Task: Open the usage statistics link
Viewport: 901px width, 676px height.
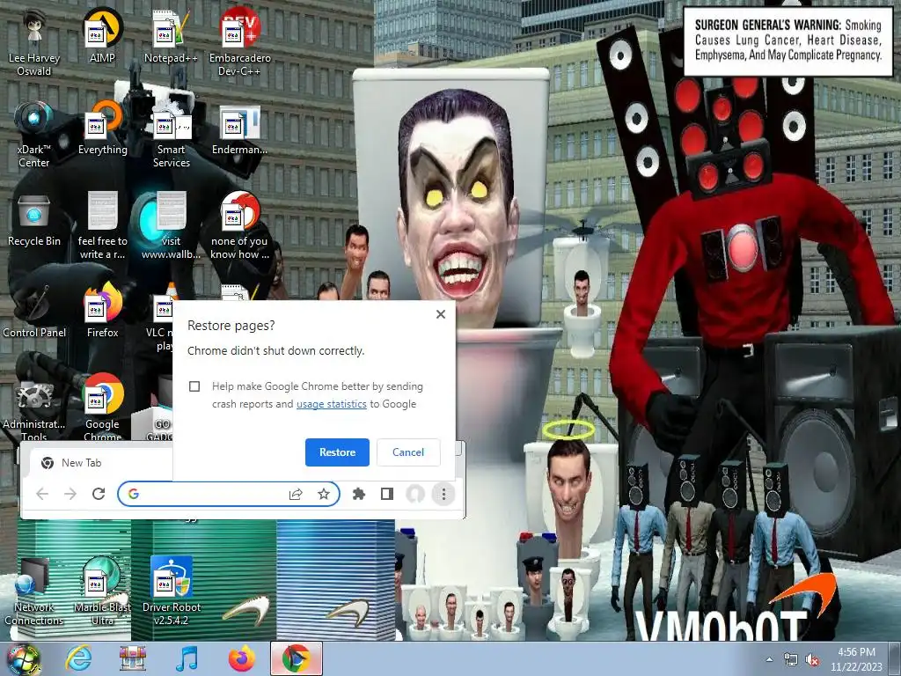Action: 332,404
